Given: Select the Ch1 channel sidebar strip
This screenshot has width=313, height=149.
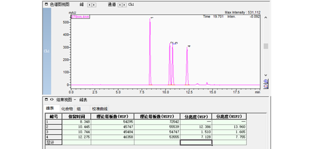Looking at the screenshot, I should (47, 51).
